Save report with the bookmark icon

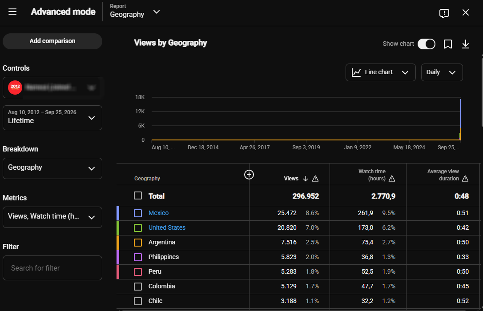pos(447,44)
